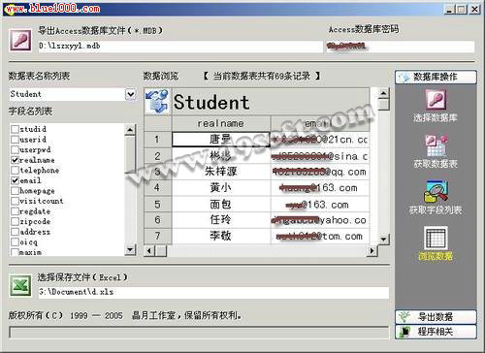Check the userpwd field checkbox
This screenshot has width=485, height=353.
click(15, 149)
